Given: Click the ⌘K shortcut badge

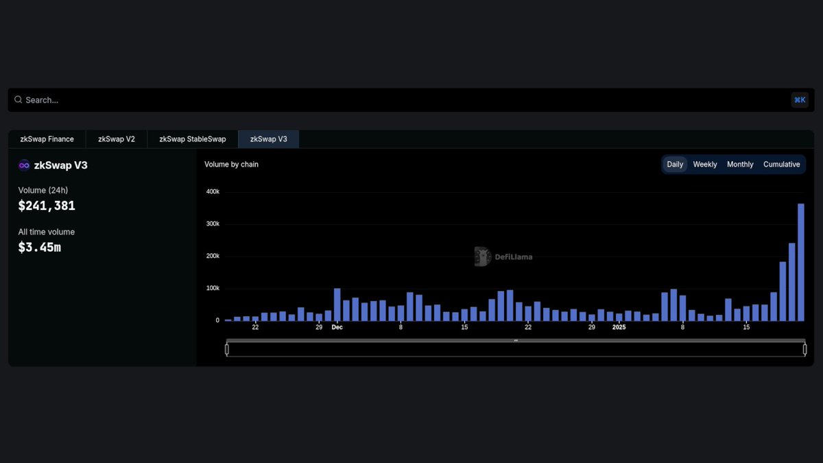Looking at the screenshot, I should coord(800,100).
